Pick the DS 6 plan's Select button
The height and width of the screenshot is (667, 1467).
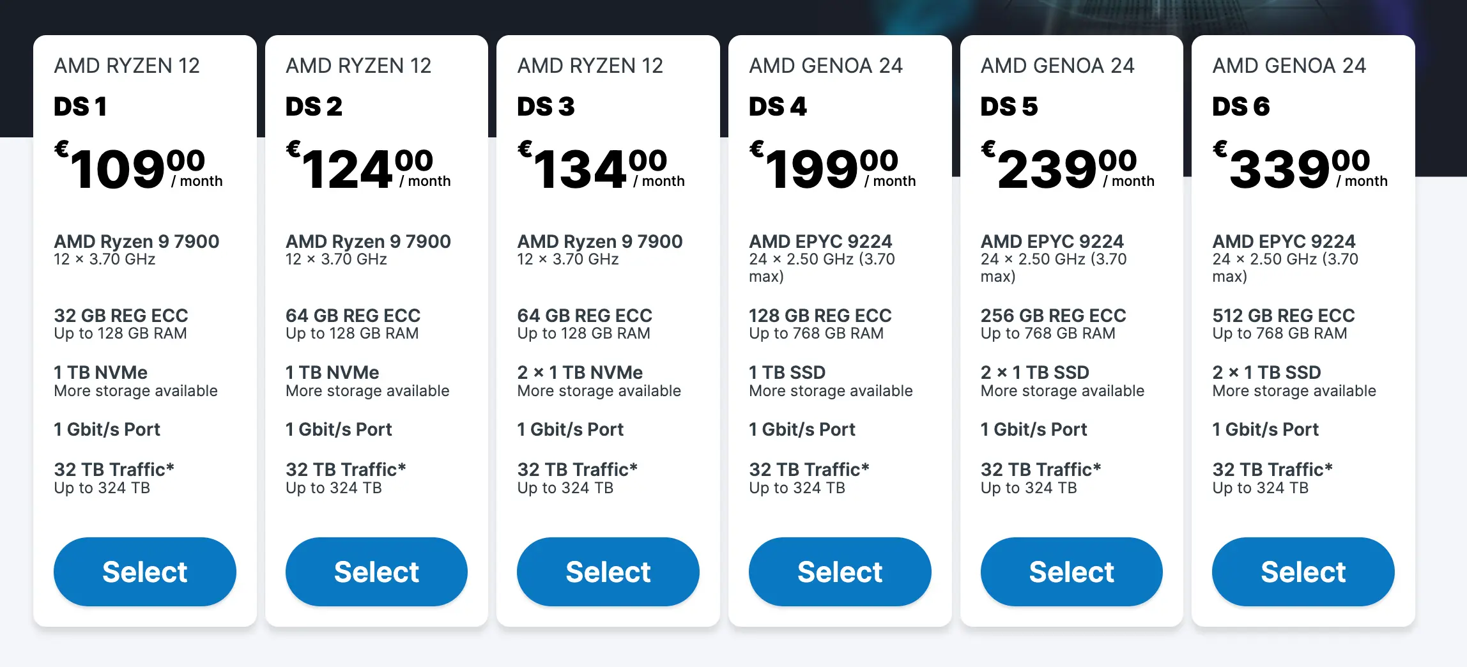click(x=1303, y=571)
